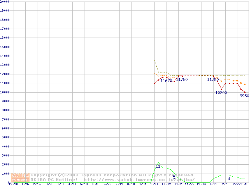Click the Impress Corporation copyright text
Image resolution: width=249 pixels, height=186 pixels.
coord(113,175)
